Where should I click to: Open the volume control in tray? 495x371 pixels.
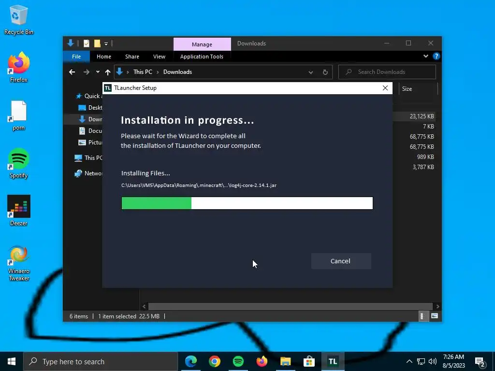(433, 361)
